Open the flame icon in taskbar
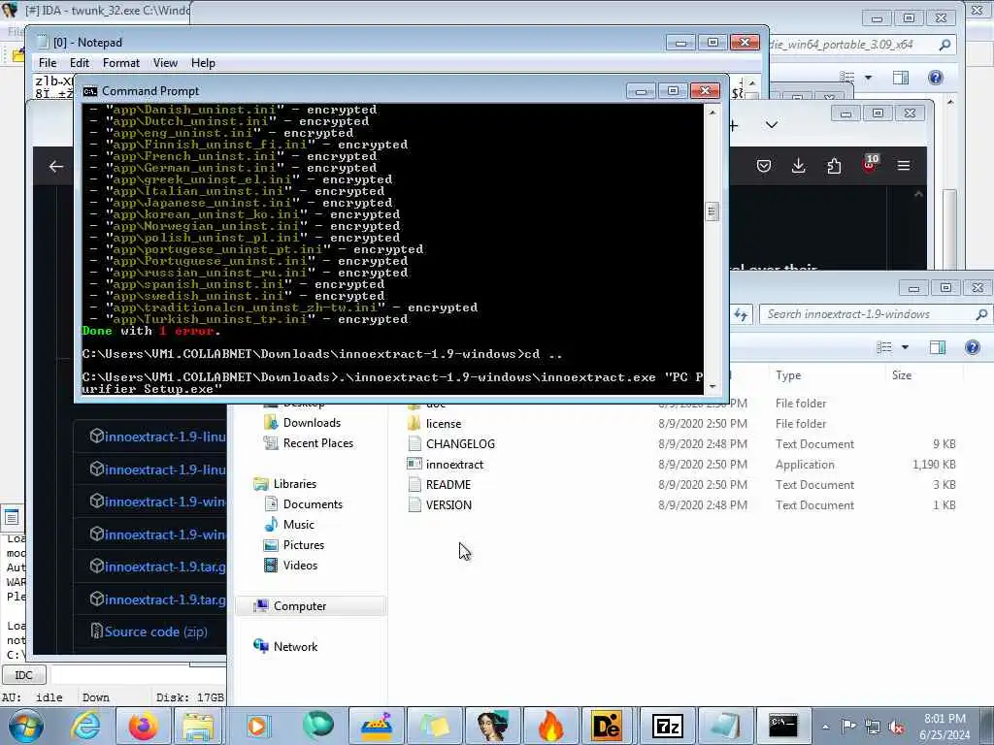The image size is (994, 745). [550, 727]
